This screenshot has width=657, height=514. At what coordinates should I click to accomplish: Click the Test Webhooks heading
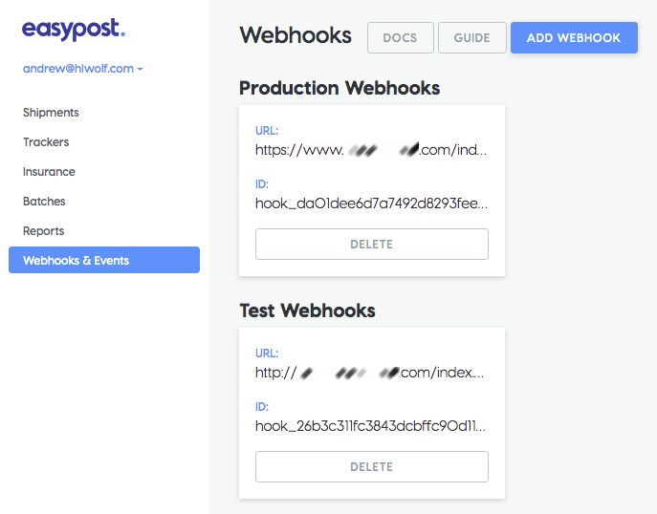[x=307, y=311]
